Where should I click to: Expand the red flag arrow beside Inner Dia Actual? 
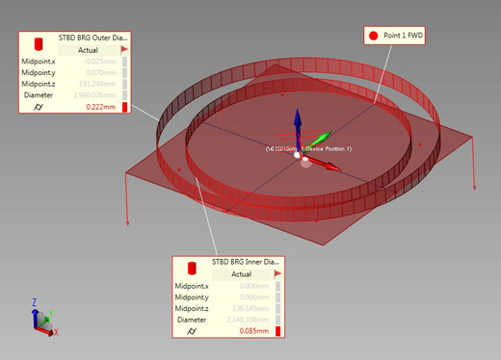click(x=277, y=274)
